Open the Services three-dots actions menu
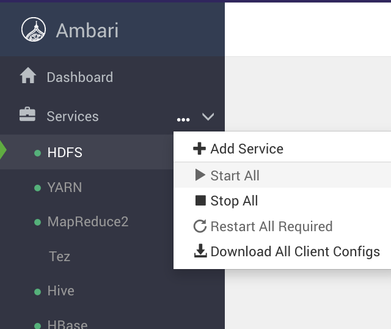 tap(183, 120)
